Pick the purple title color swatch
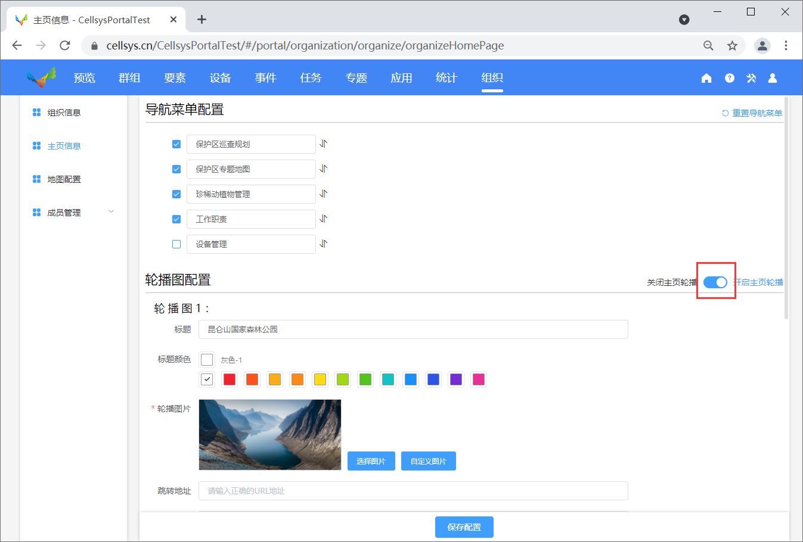The height and width of the screenshot is (542, 803). 456,379
